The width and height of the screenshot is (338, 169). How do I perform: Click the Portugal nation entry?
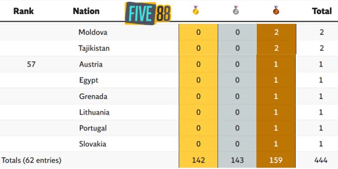click(93, 128)
